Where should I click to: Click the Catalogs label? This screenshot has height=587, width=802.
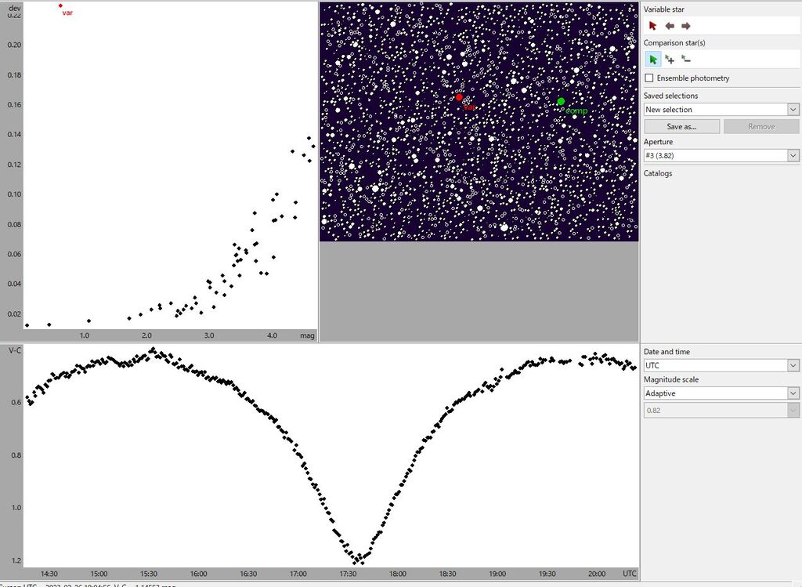pos(658,173)
